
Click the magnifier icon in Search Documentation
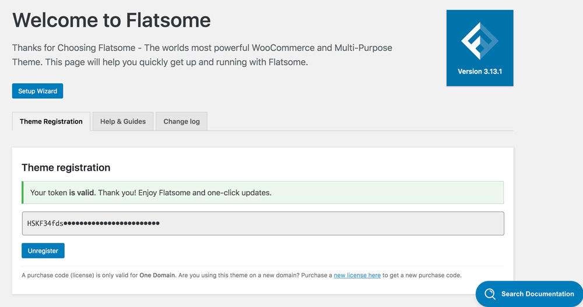490,294
